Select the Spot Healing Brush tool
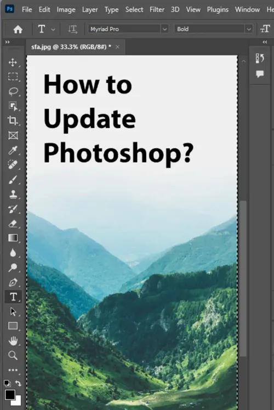Viewport: 274px width, 410px height. click(x=13, y=165)
